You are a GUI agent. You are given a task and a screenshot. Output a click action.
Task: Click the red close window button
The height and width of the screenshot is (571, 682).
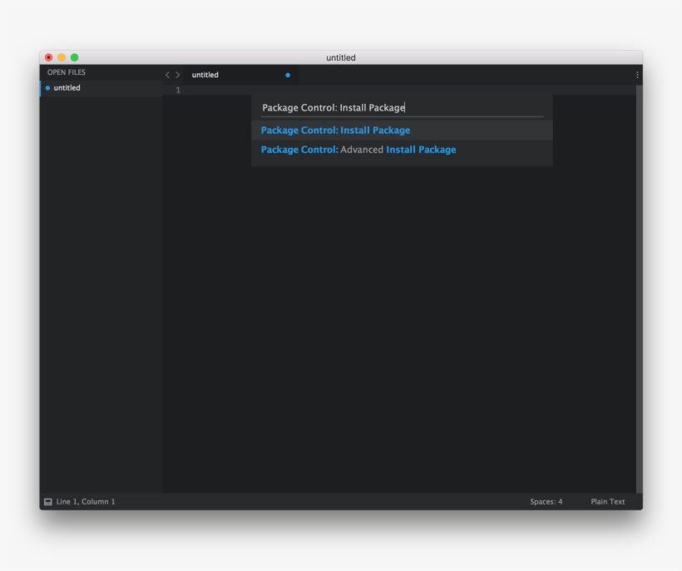click(49, 57)
